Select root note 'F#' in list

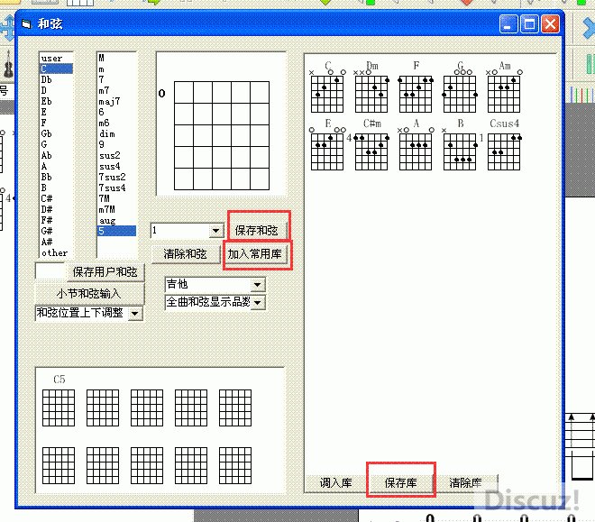click(56, 220)
